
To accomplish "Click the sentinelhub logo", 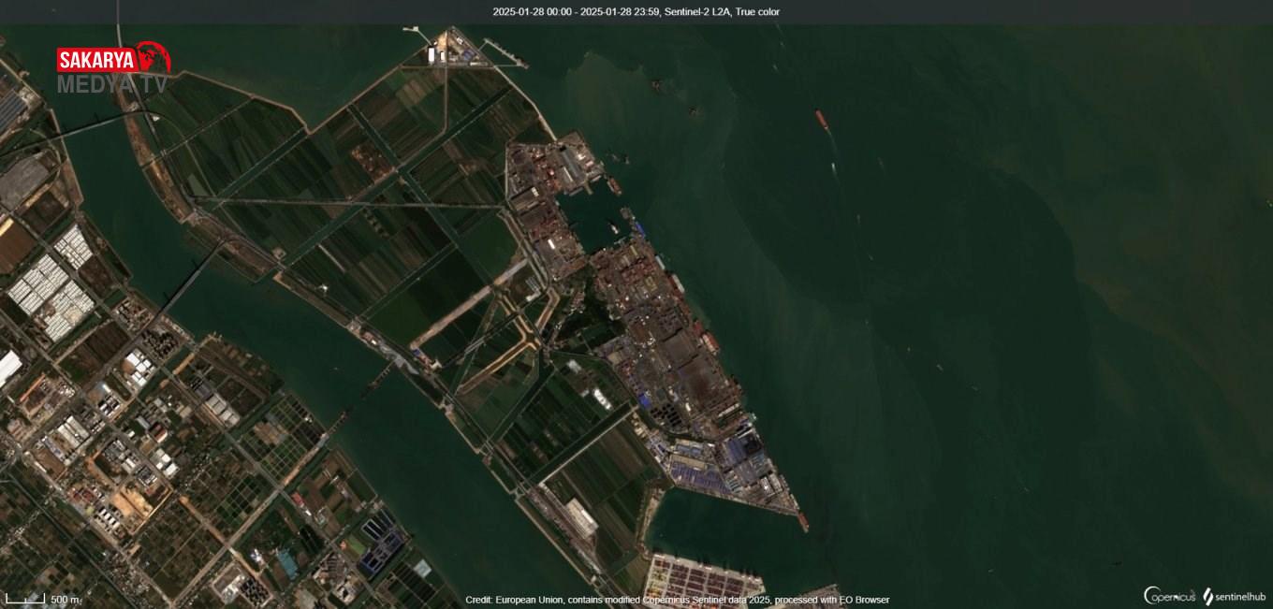I will tap(1234, 596).
